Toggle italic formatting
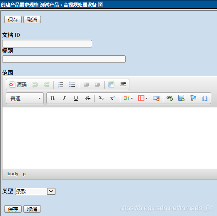217x216 pixels. point(64,98)
